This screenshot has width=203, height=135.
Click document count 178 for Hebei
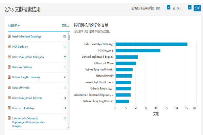coord(65,36)
